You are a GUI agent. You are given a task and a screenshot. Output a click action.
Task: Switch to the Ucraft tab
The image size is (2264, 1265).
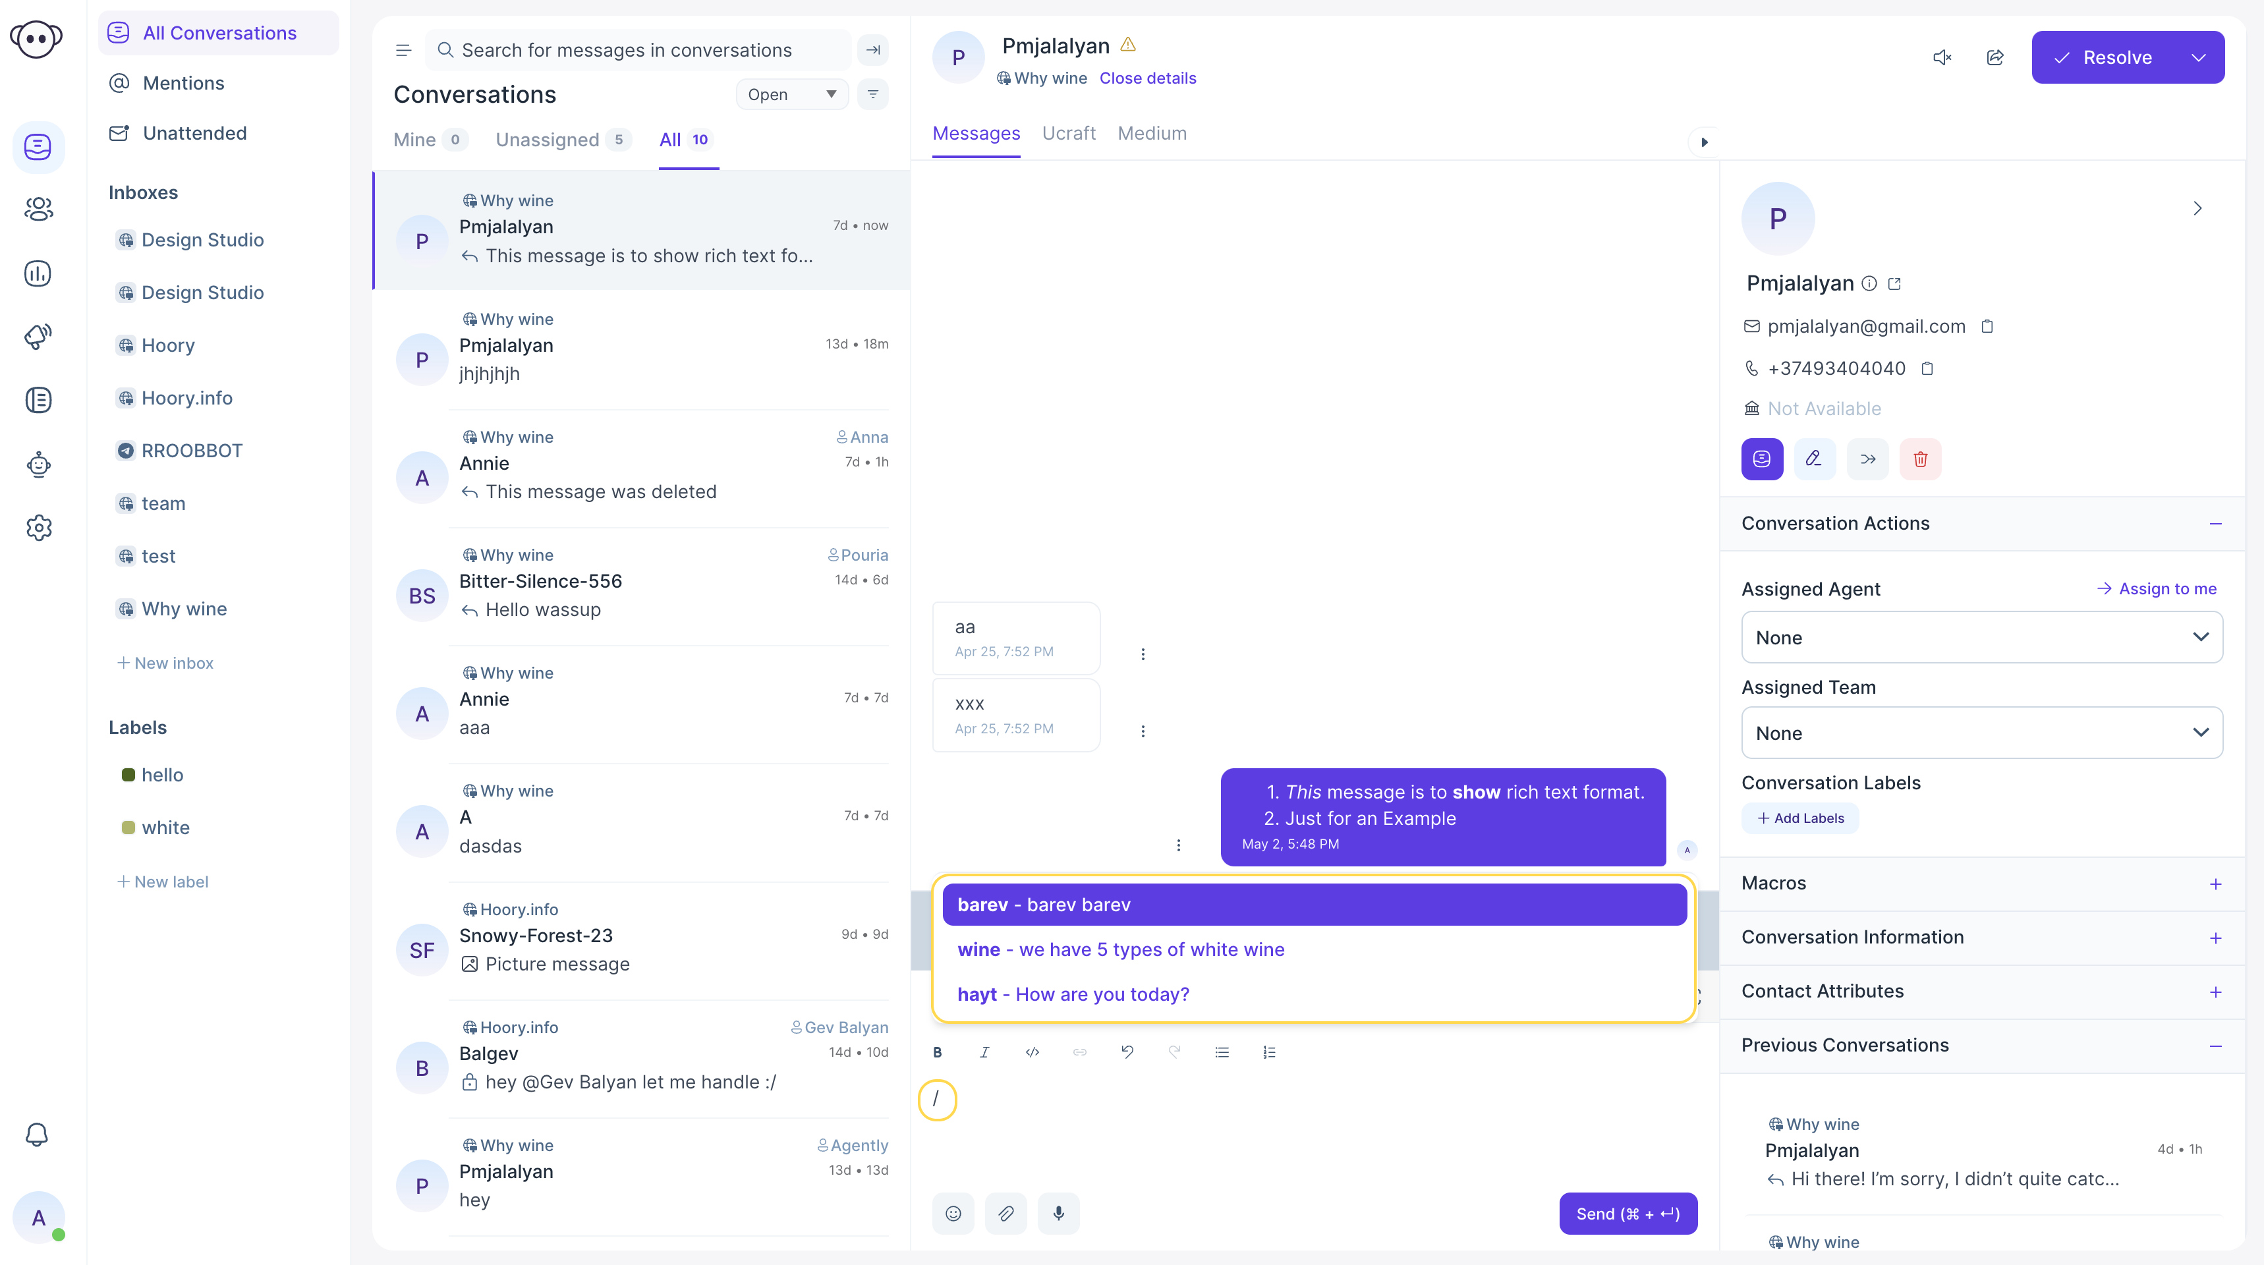point(1070,132)
